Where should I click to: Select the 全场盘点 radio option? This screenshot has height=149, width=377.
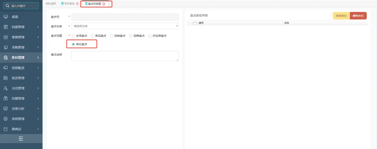(x=73, y=36)
